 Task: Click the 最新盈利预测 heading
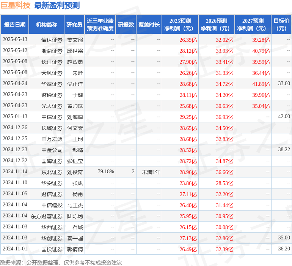57,5
